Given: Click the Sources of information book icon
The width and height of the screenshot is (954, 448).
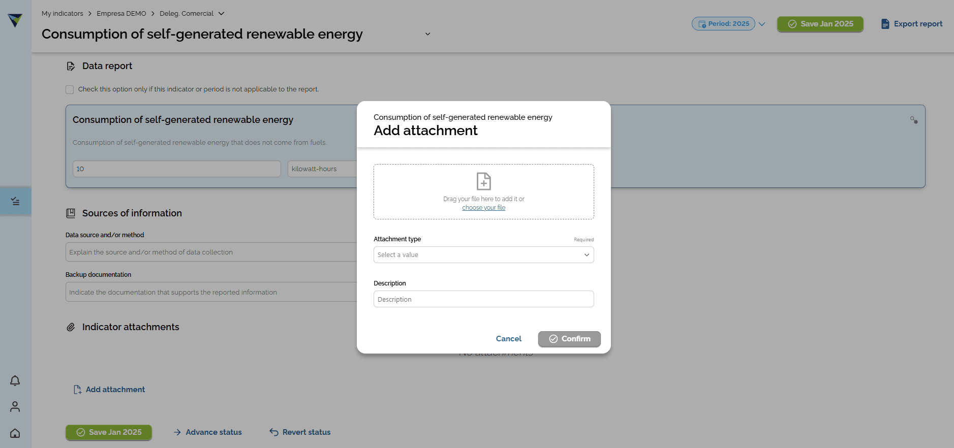Looking at the screenshot, I should point(71,213).
